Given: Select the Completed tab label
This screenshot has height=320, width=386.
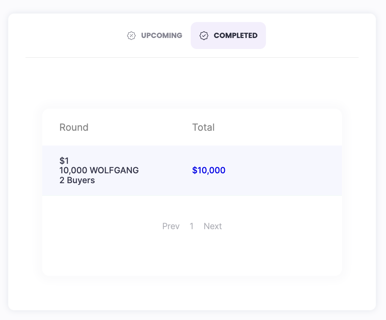Looking at the screenshot, I should click(236, 36).
